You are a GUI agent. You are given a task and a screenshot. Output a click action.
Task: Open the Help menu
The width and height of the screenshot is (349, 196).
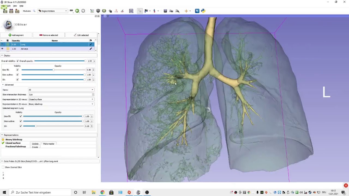coord(21,6)
